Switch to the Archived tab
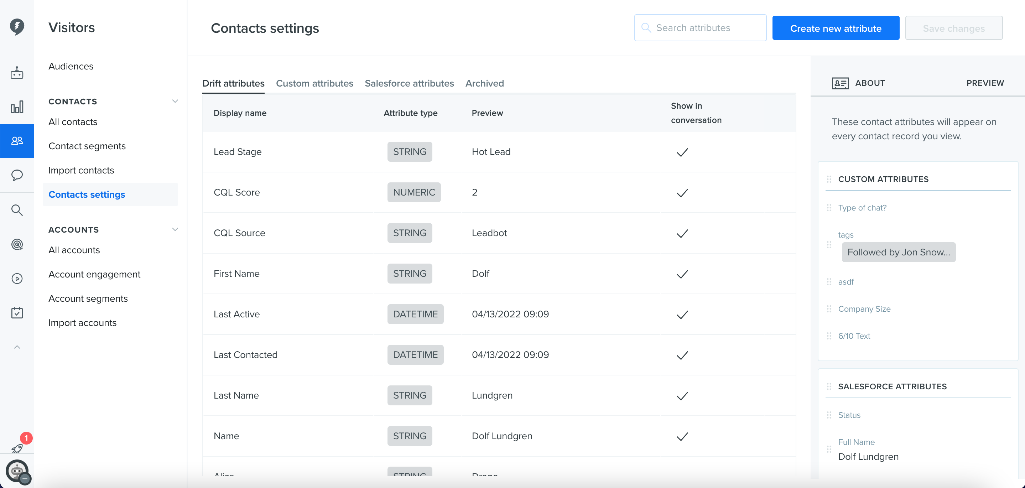 coord(484,83)
